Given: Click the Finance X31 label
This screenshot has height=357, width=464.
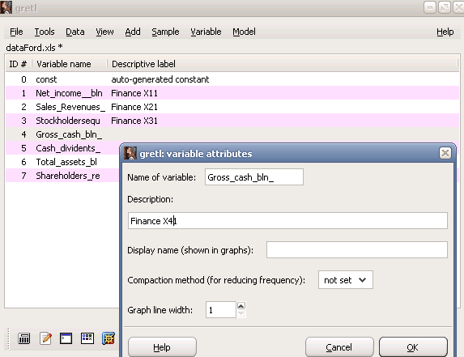Looking at the screenshot, I should pyautogui.click(x=134, y=121).
